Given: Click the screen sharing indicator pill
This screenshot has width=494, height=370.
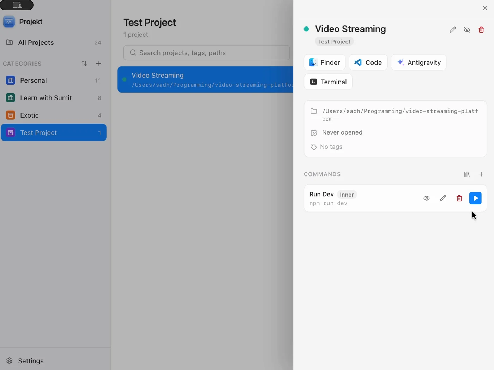Looking at the screenshot, I should tap(17, 5).
